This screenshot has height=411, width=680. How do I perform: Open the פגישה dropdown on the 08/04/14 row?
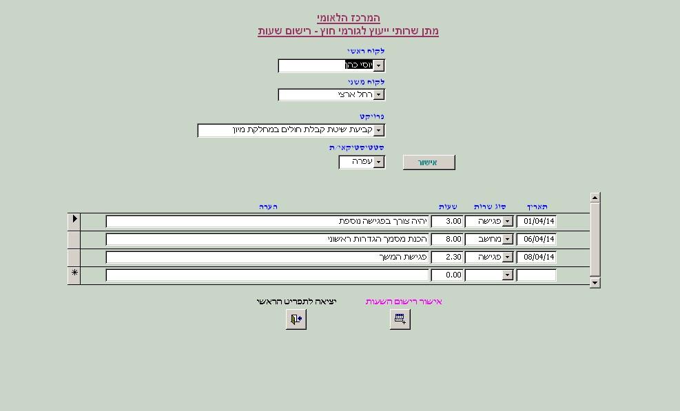(509, 256)
